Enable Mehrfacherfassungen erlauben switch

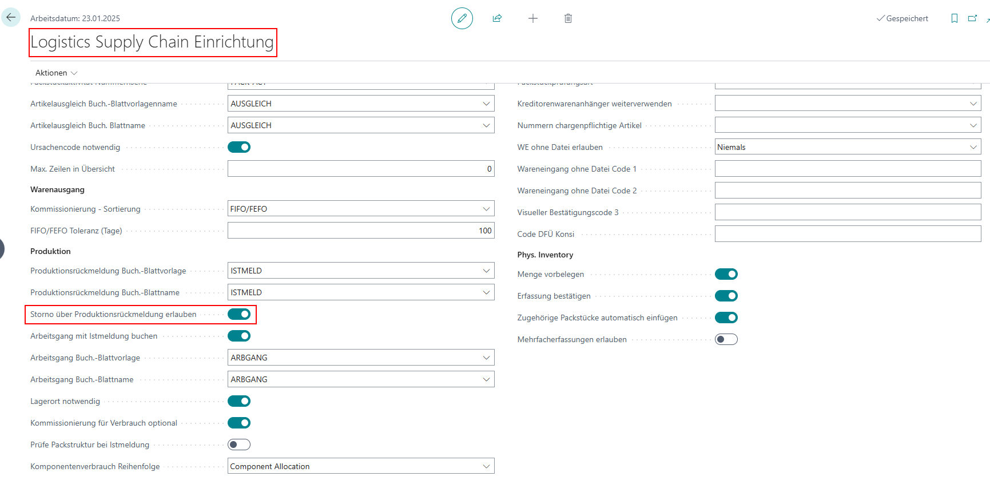tap(726, 339)
